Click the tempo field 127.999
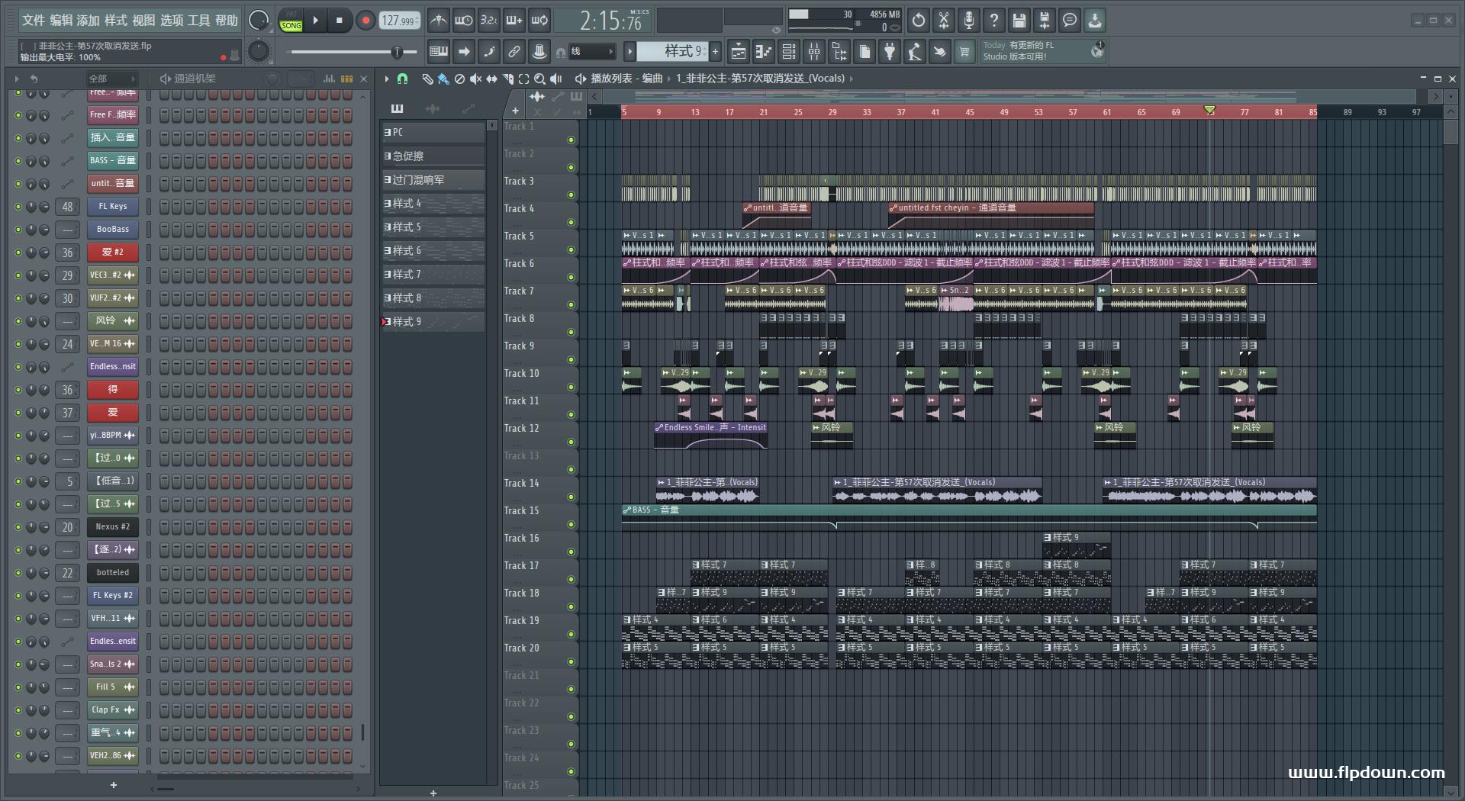This screenshot has width=1465, height=801. click(400, 21)
